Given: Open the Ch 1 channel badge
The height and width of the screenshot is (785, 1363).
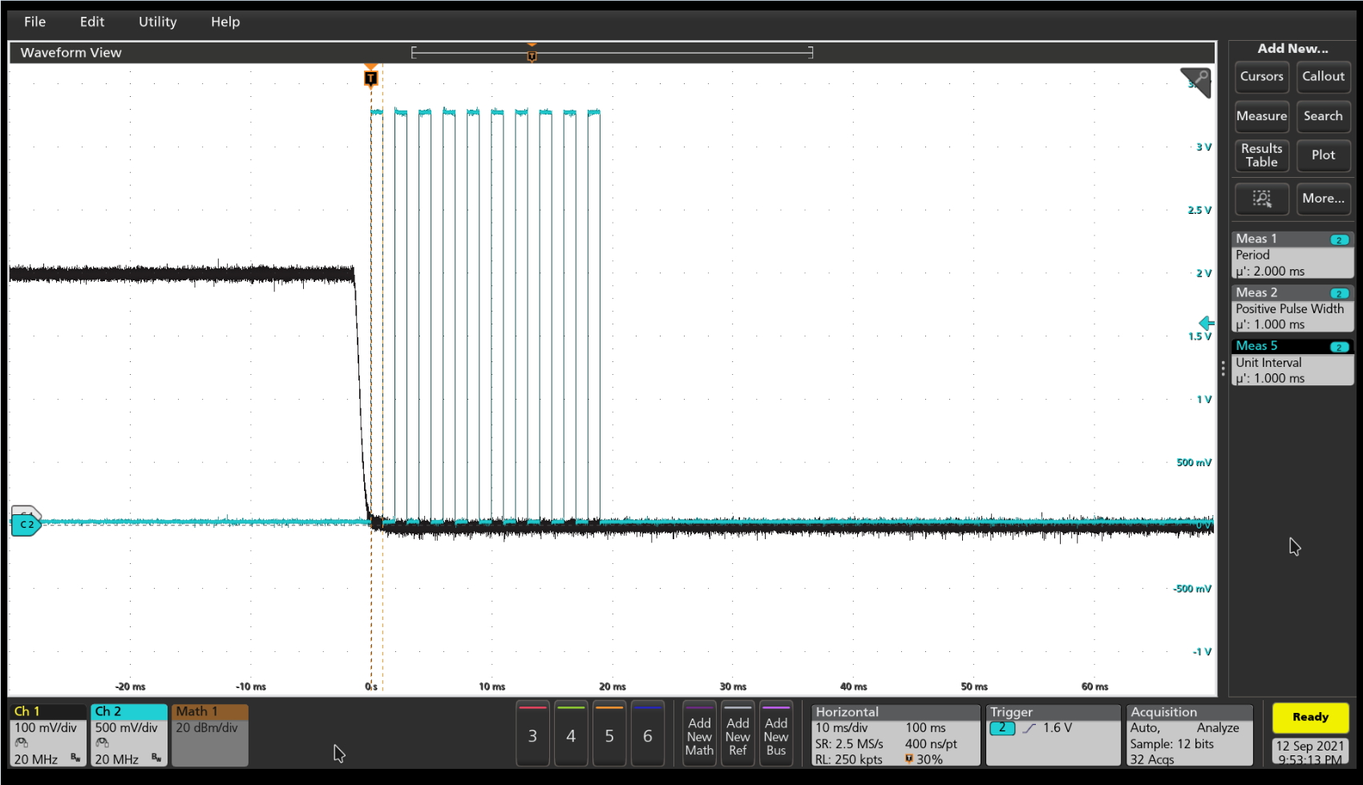Looking at the screenshot, I should (x=48, y=735).
